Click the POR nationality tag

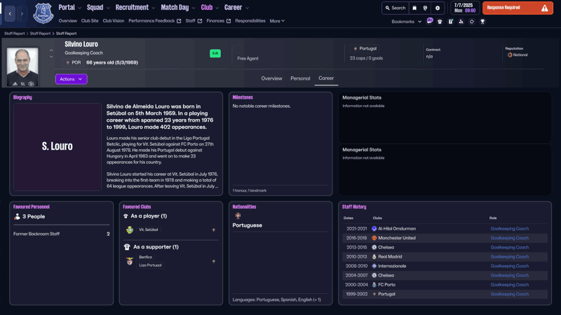tap(74, 62)
